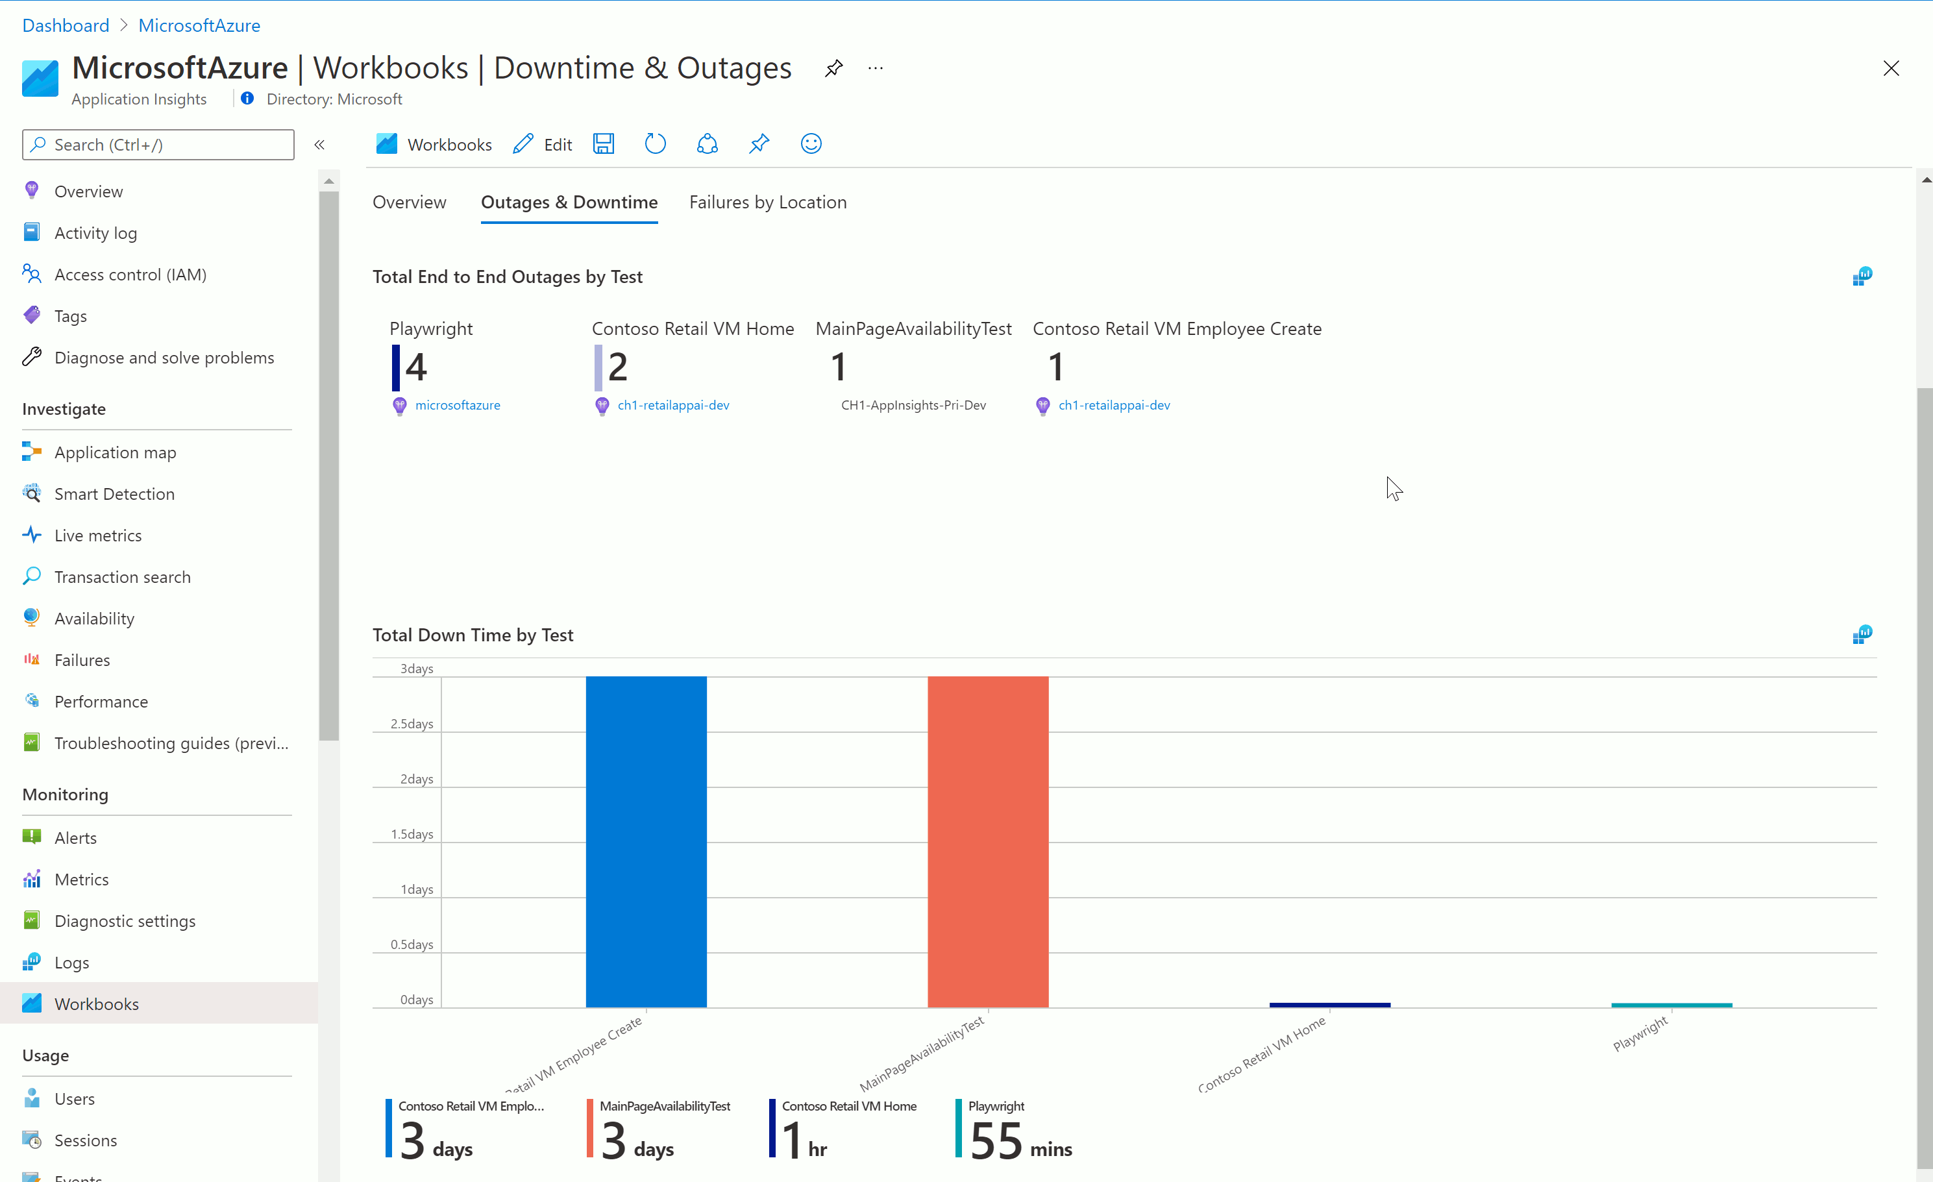
Task: Click the MainPageAvailabilityTest outage count 1
Action: pyautogui.click(x=839, y=367)
